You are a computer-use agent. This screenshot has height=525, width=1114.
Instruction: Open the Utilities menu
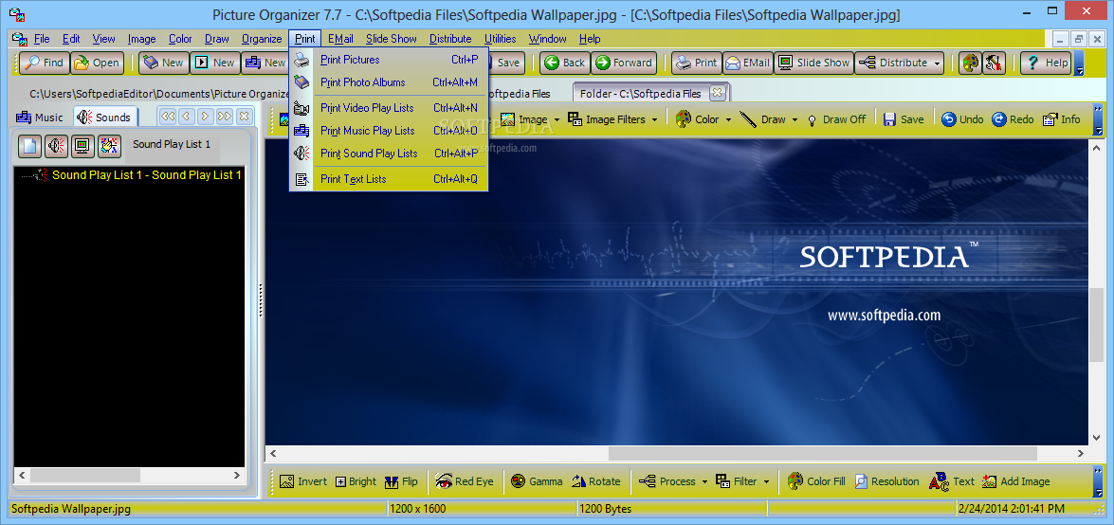[x=501, y=39]
